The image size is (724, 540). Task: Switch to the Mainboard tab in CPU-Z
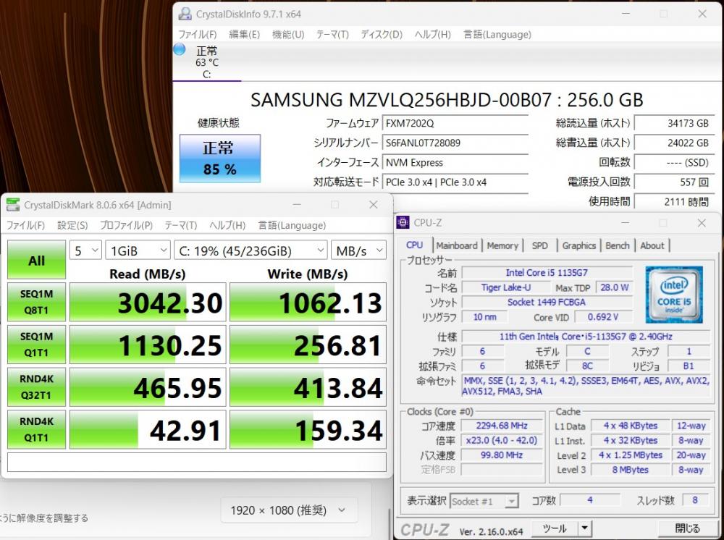tap(457, 245)
